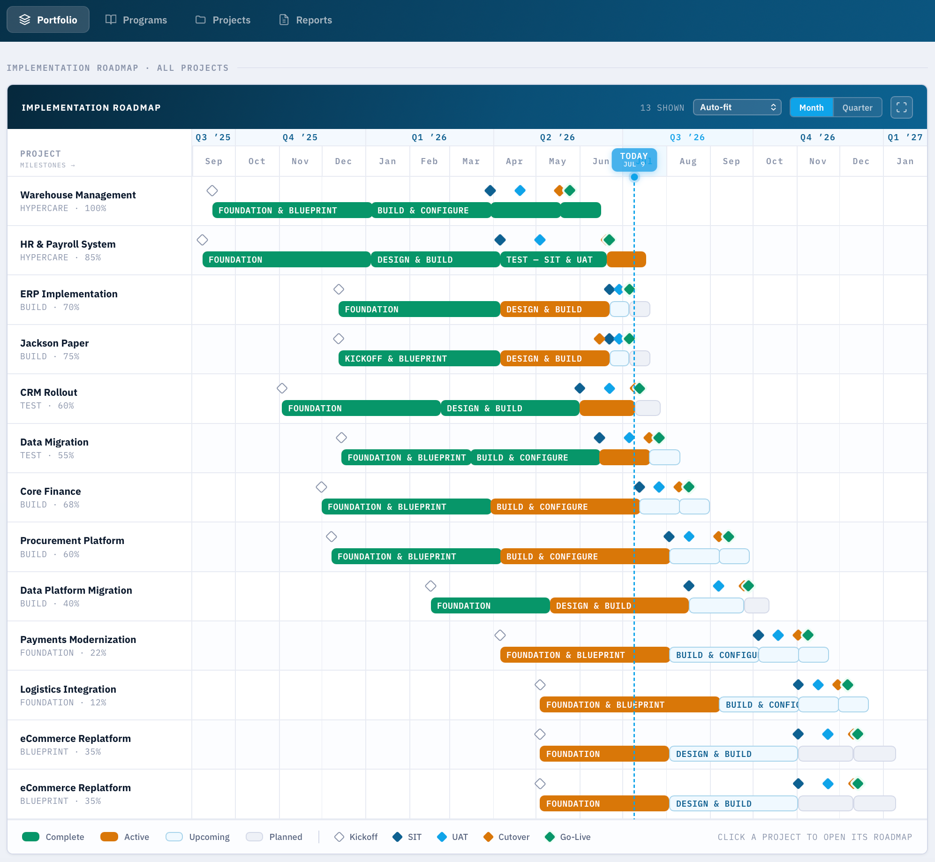This screenshot has width=935, height=862.
Task: Click Warehouse Management kickoff diamond milestone
Action: (x=212, y=190)
